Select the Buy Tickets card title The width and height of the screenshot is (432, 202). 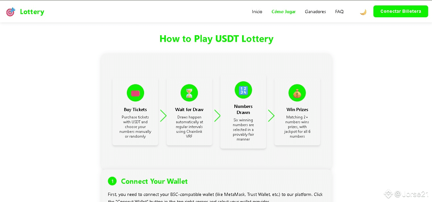click(x=135, y=109)
